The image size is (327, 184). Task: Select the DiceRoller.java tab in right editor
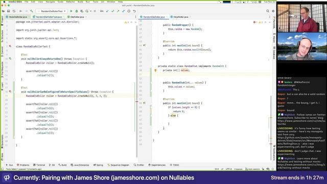coord(180,17)
